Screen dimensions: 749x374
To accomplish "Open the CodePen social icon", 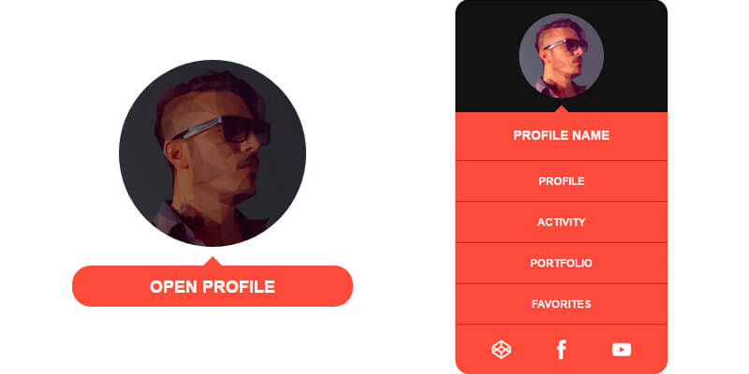I will tap(501, 350).
